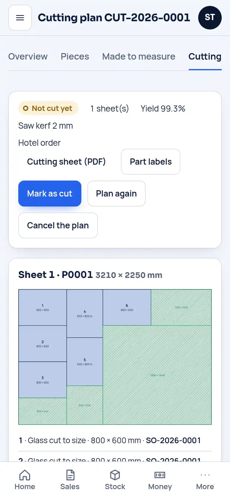Select rotated piece 5 in diagram
The image size is (230, 498).
click(85, 362)
